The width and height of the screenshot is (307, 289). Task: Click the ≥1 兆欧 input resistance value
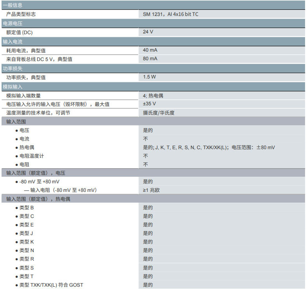point(152,190)
